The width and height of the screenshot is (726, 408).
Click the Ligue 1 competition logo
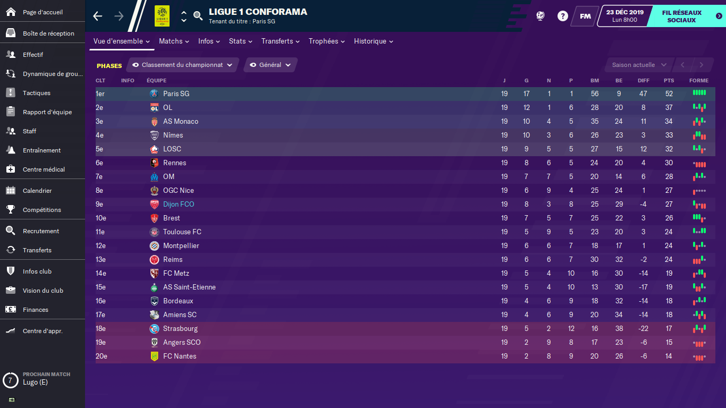[162, 16]
